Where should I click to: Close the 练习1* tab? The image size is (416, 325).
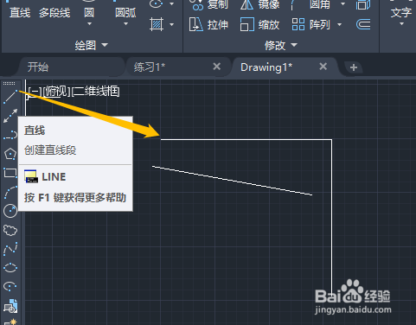(216, 67)
